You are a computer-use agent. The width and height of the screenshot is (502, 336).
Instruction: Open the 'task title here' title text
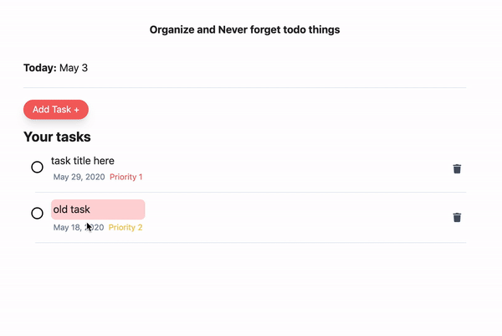tap(83, 160)
